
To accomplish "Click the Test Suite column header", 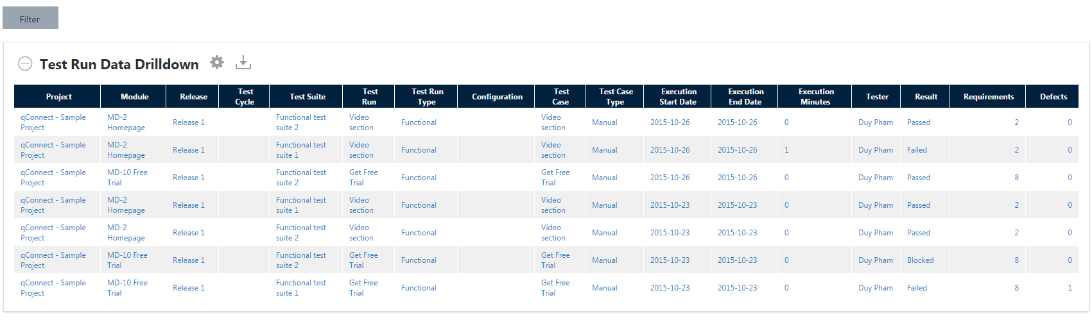I will pos(307,97).
